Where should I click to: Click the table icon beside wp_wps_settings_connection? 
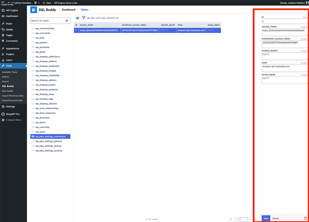pyautogui.click(x=33, y=136)
